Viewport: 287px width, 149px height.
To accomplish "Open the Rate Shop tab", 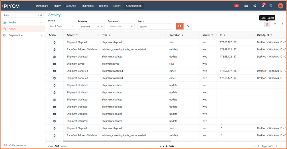I will (70, 6).
